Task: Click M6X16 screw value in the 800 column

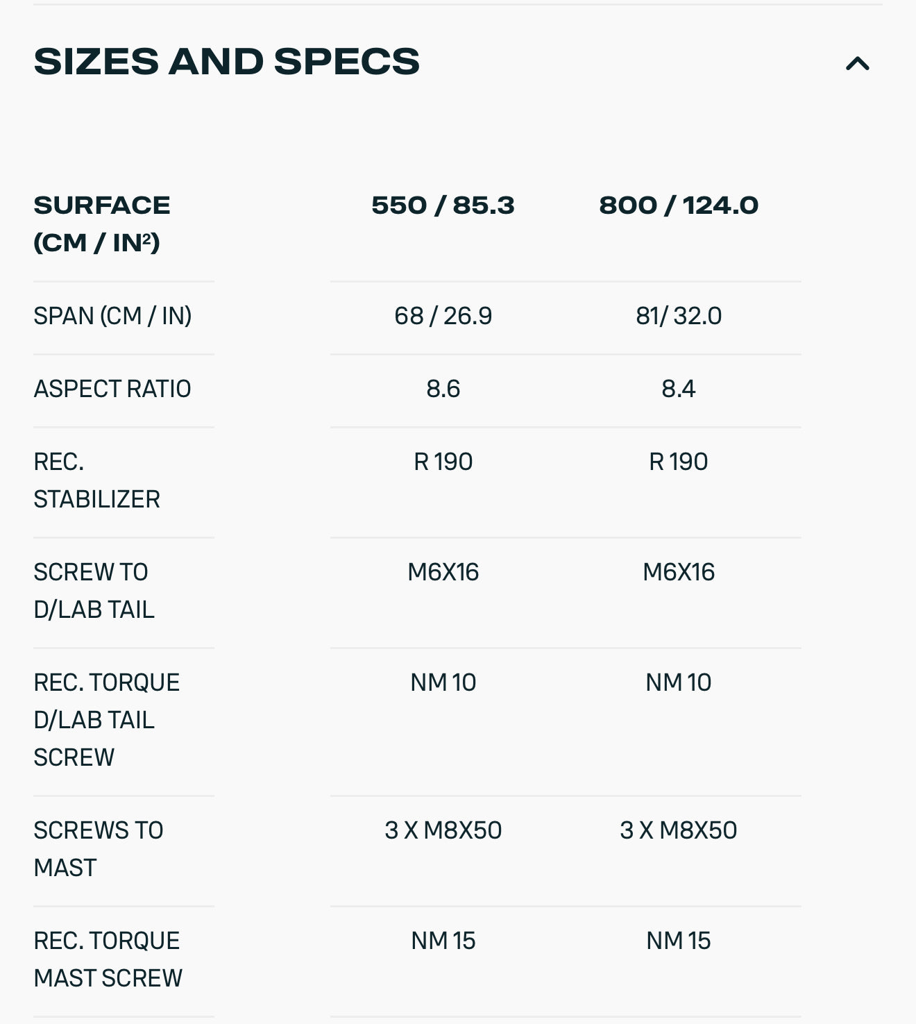Action: [x=679, y=572]
